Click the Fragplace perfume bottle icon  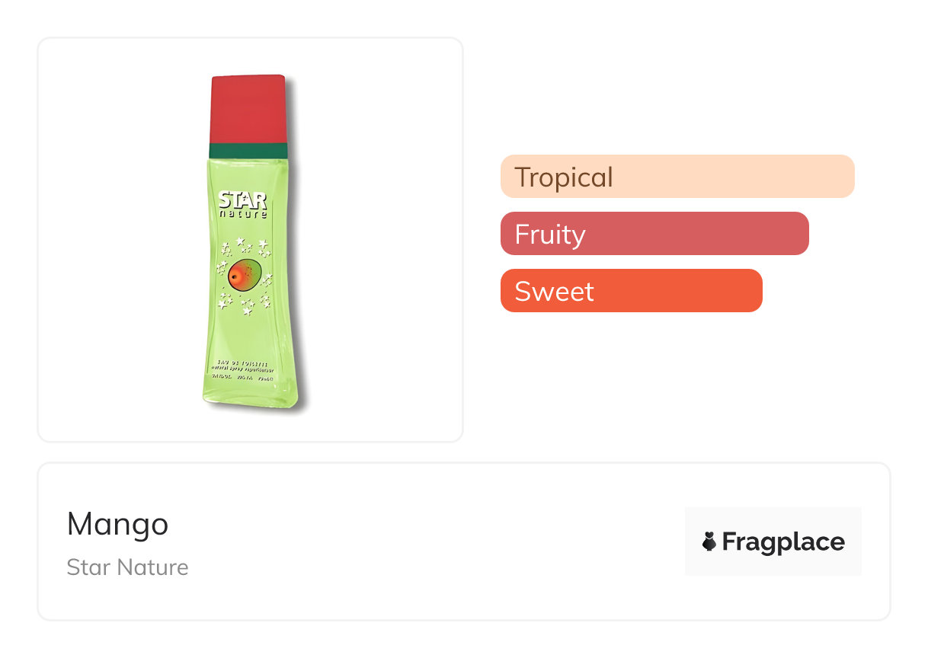(x=709, y=541)
